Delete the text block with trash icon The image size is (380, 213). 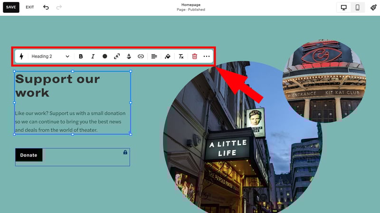tap(194, 56)
